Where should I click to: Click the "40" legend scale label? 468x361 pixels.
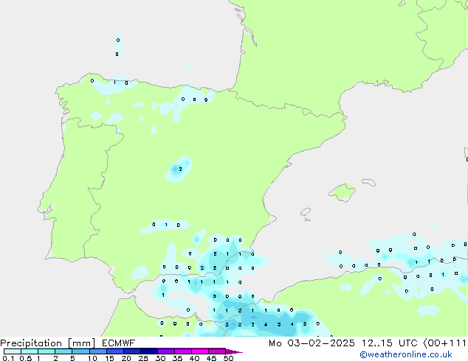pyautogui.click(x=194, y=358)
